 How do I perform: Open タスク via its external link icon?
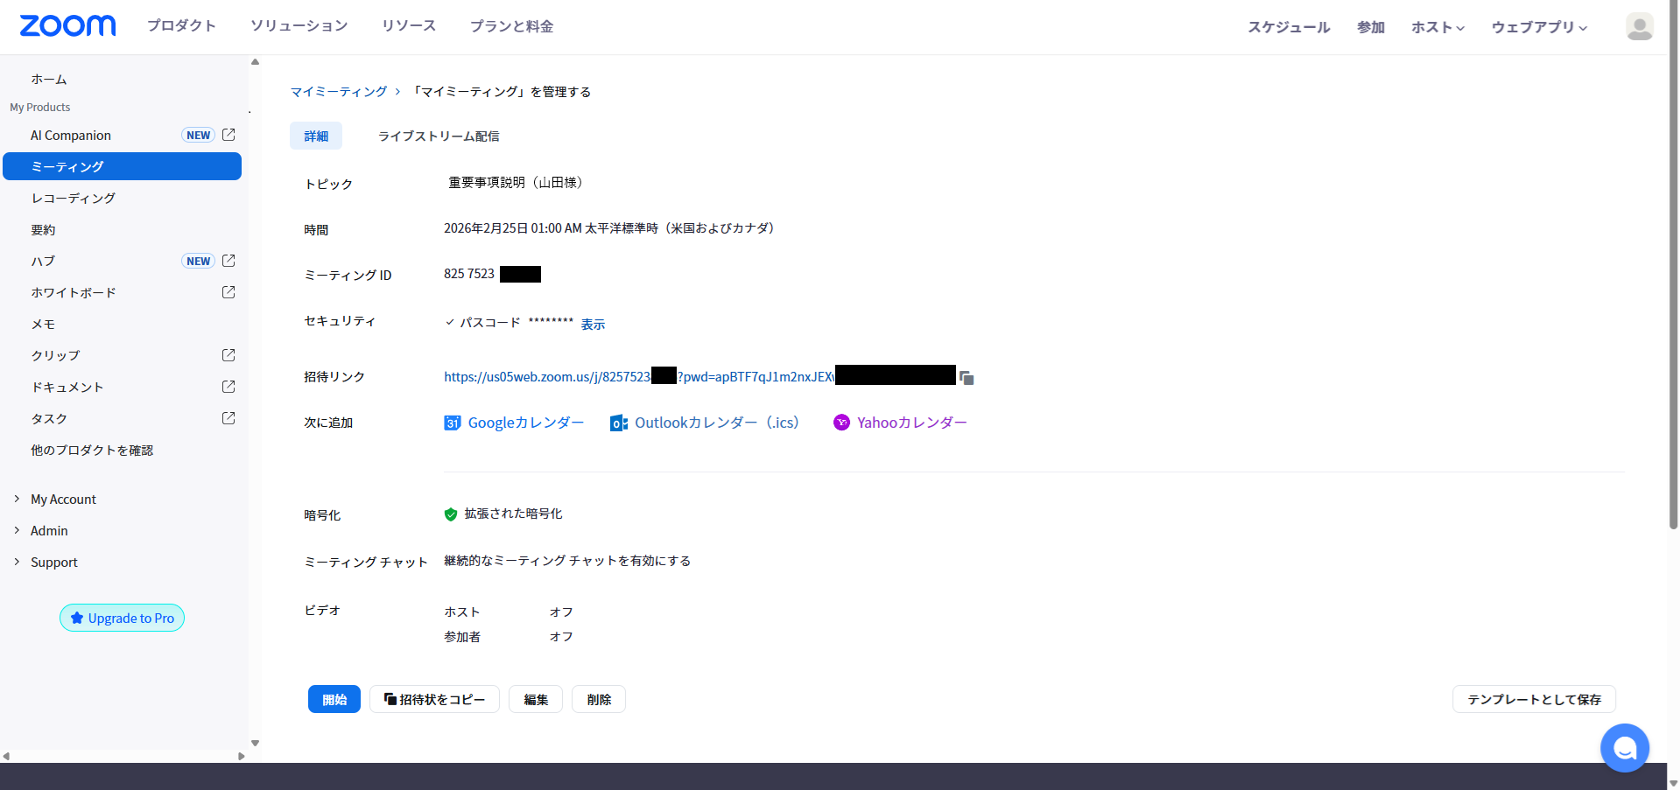pyautogui.click(x=228, y=418)
